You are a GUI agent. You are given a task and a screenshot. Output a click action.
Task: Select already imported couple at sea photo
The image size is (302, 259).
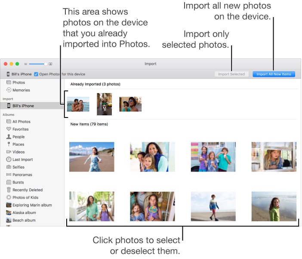tap(78, 104)
